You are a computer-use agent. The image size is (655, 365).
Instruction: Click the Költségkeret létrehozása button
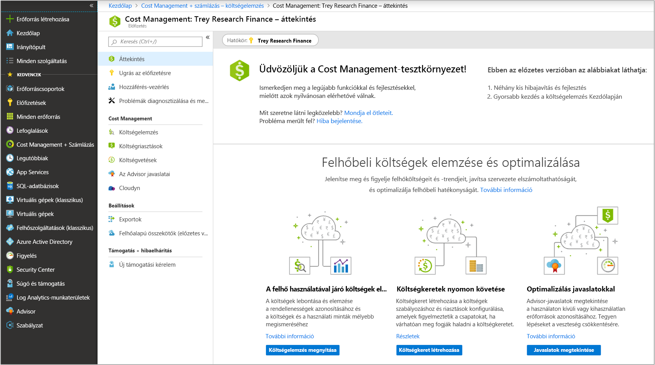[429, 350]
